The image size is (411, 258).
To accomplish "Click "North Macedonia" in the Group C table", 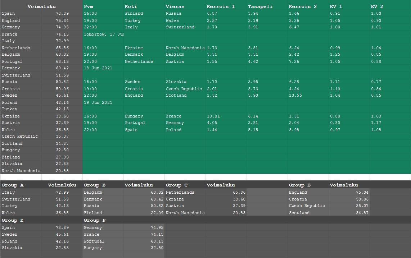I will [x=185, y=213].
